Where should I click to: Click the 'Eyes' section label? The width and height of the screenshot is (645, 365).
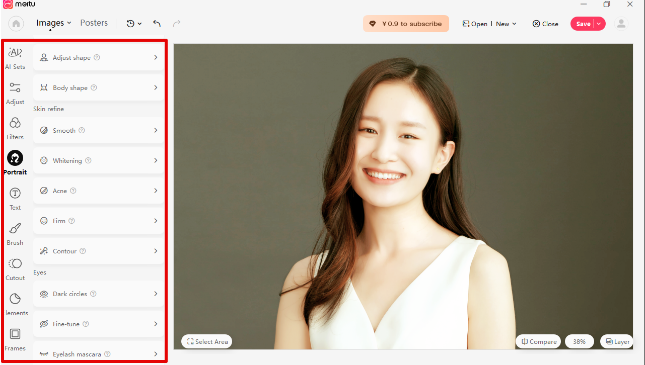40,272
